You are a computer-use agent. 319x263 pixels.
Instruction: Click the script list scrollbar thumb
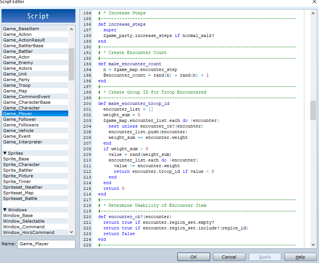pos(71,64)
